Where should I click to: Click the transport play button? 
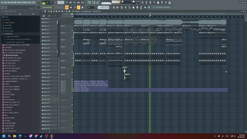click(x=47, y=3)
